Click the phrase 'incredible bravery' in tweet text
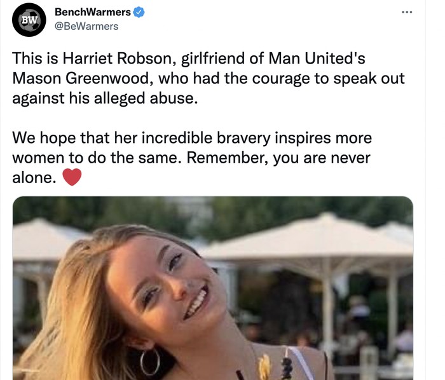445x380 pixels. tap(206, 138)
